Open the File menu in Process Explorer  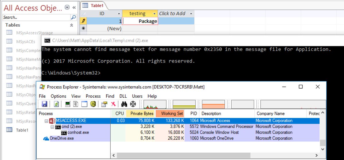(x=42, y=96)
